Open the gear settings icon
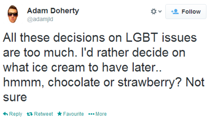 click(154, 12)
